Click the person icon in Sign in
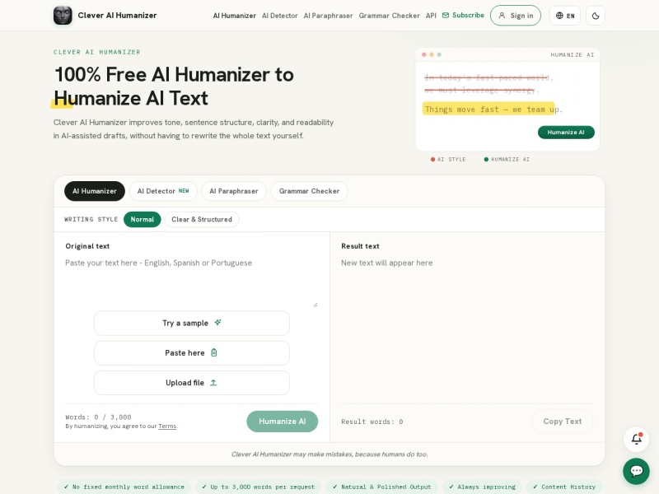 [502, 16]
